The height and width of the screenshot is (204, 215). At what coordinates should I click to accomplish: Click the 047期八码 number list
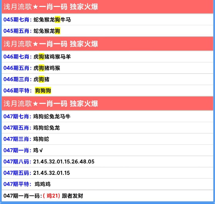(x=64, y=162)
